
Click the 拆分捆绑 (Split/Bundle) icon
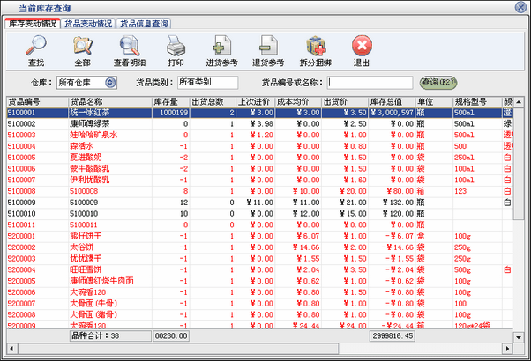point(316,48)
